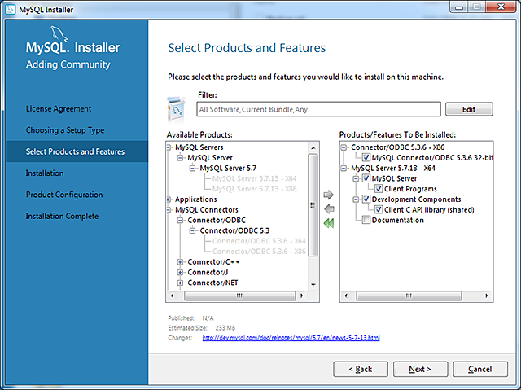
Task: Click the add-product right arrow icon
Action: point(329,195)
